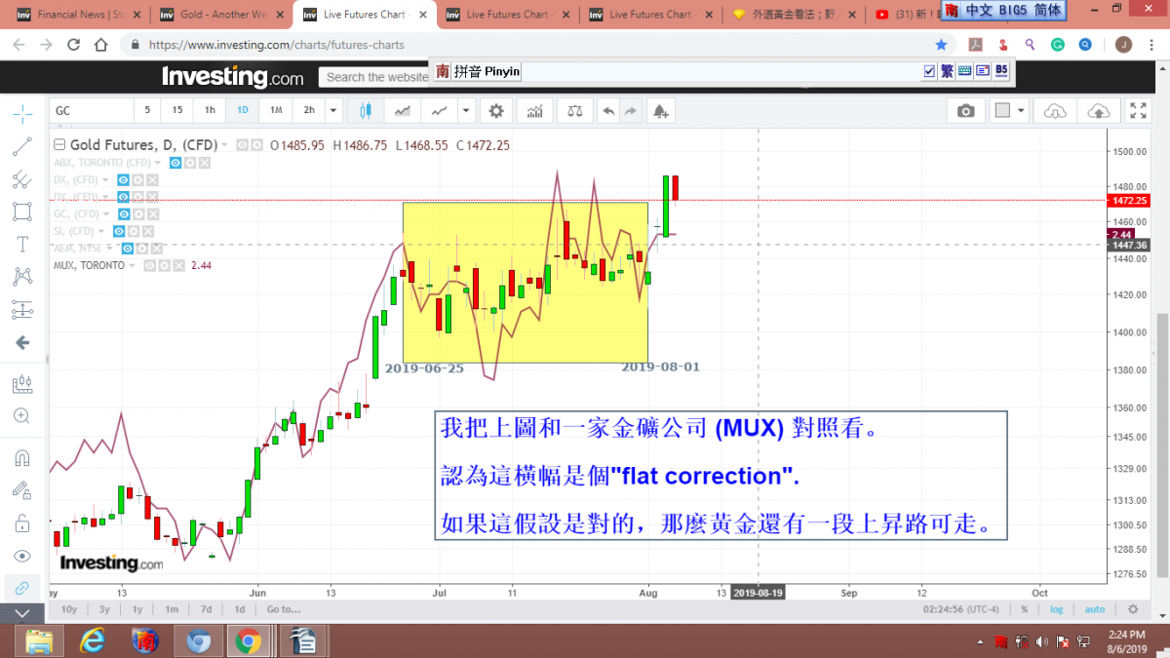
Task: Set the date range to 1y
Action: [x=136, y=609]
